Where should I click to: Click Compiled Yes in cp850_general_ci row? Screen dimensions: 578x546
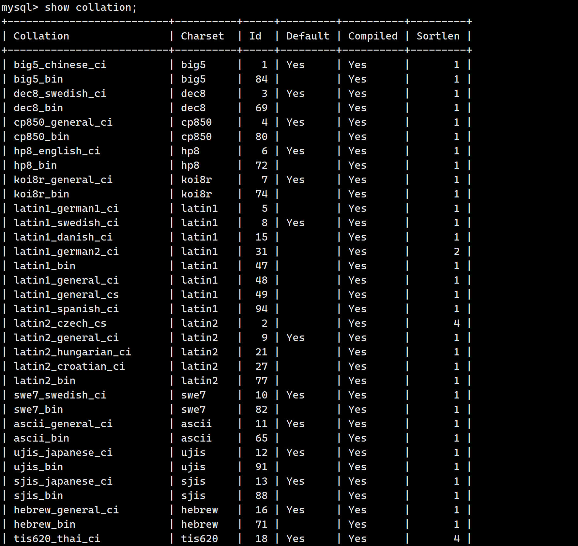[357, 122]
